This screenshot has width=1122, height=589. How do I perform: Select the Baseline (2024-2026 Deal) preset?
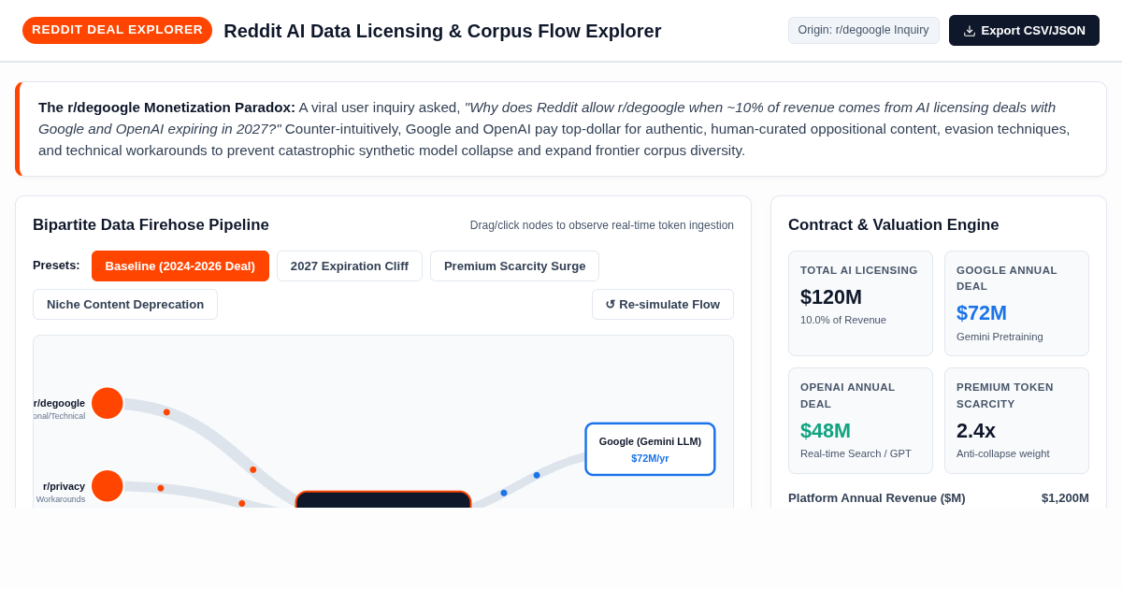click(180, 266)
